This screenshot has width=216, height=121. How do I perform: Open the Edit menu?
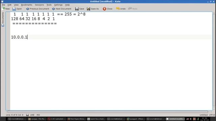(9, 5)
